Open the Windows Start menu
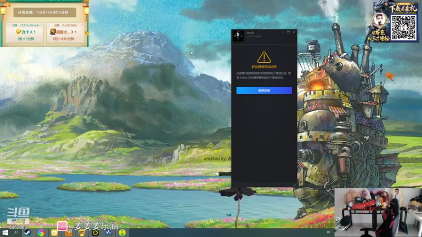Image resolution: width=422 pixels, height=237 pixels. pyautogui.click(x=5, y=233)
